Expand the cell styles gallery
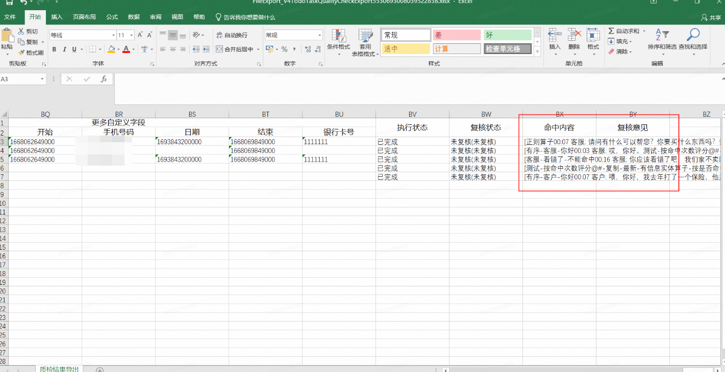This screenshot has width=725, height=372. pos(536,51)
